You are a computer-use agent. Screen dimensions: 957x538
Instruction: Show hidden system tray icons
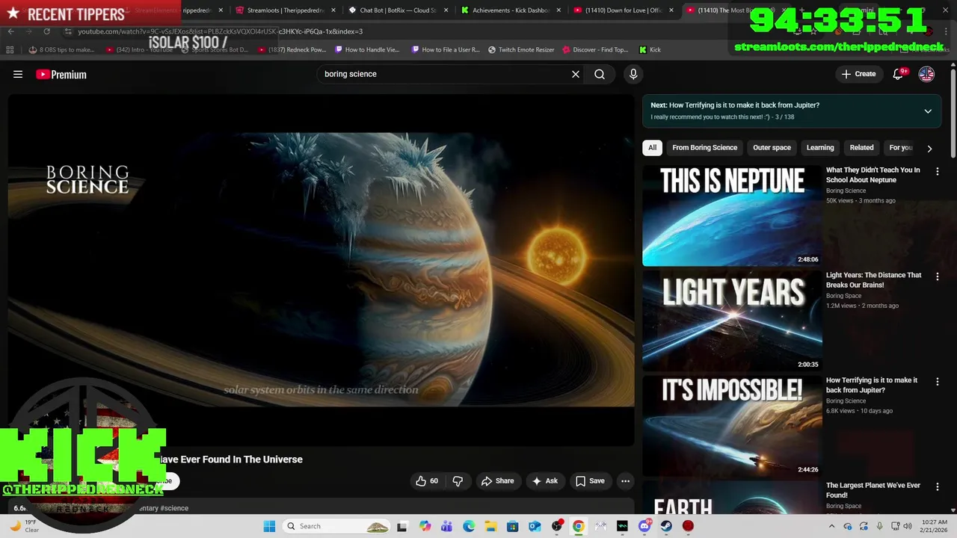point(833,526)
